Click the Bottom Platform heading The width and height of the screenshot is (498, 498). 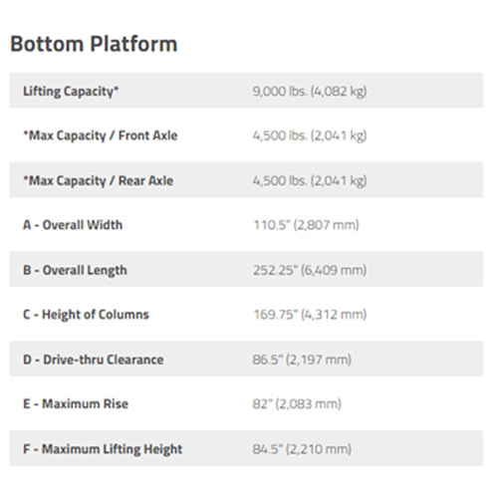click(94, 44)
